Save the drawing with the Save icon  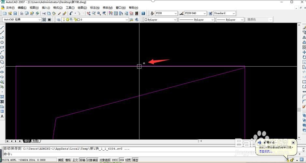coord(15,13)
